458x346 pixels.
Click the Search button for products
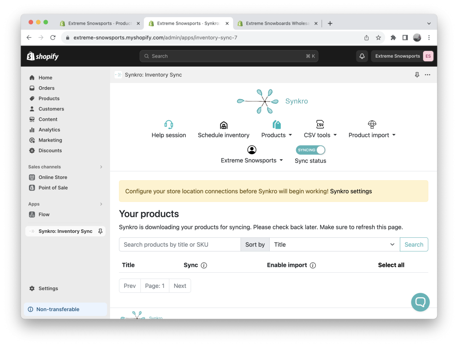[414, 245]
